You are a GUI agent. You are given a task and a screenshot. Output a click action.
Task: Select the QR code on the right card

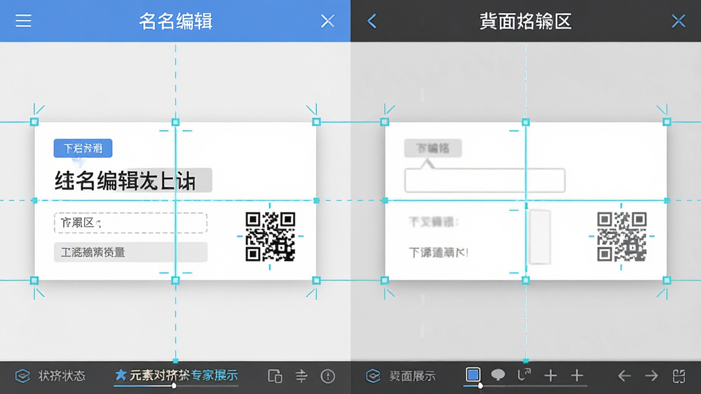[622, 236]
